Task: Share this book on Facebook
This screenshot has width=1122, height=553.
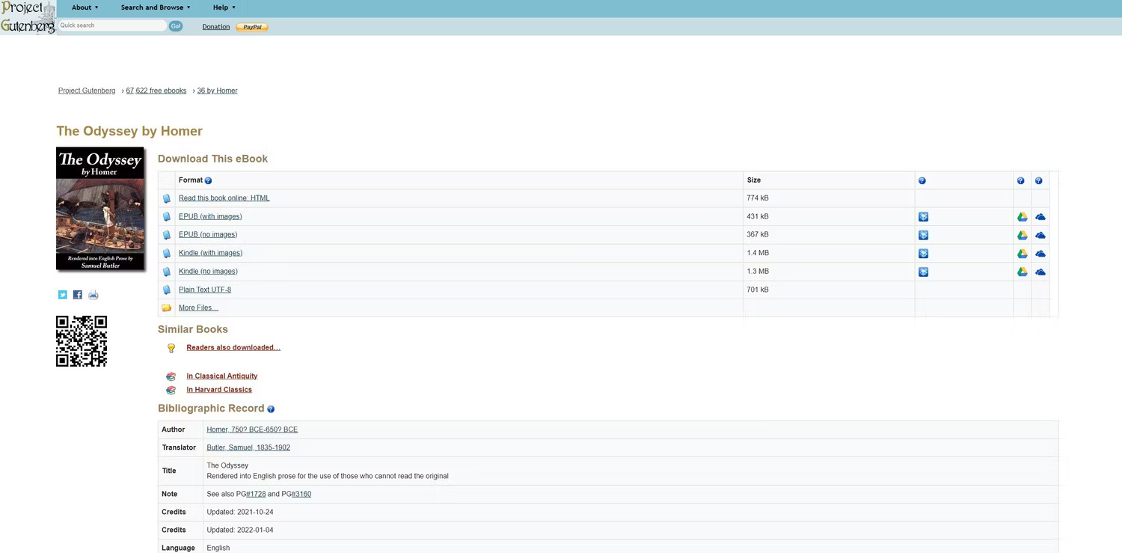Action: 78,295
